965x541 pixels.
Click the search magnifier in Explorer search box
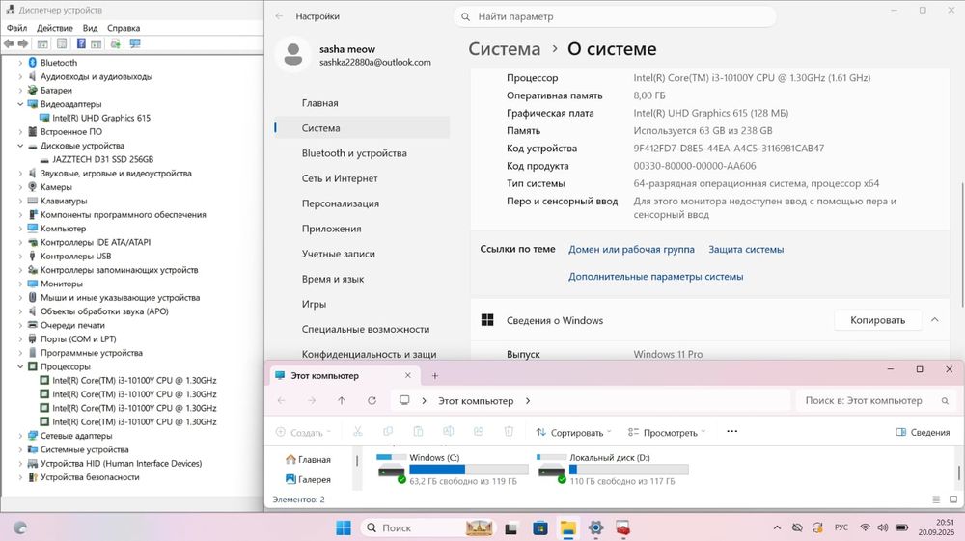[945, 401]
